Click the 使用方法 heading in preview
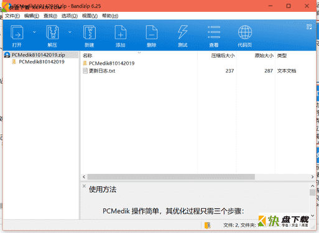 (103, 190)
